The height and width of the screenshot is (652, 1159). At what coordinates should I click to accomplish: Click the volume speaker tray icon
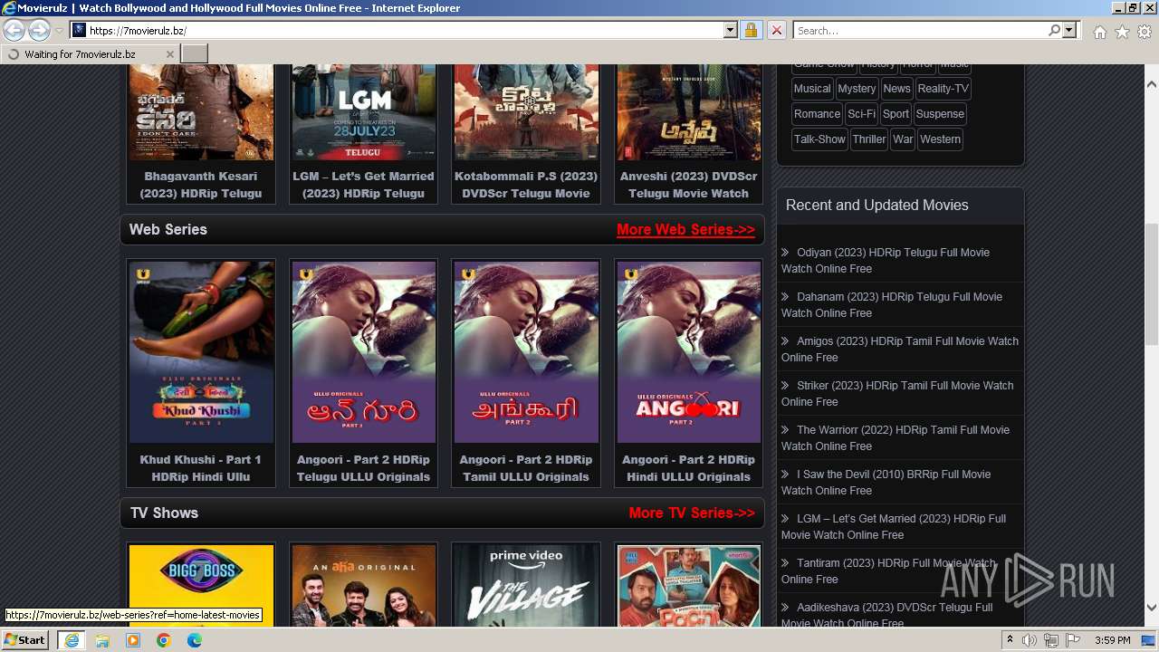1030,640
